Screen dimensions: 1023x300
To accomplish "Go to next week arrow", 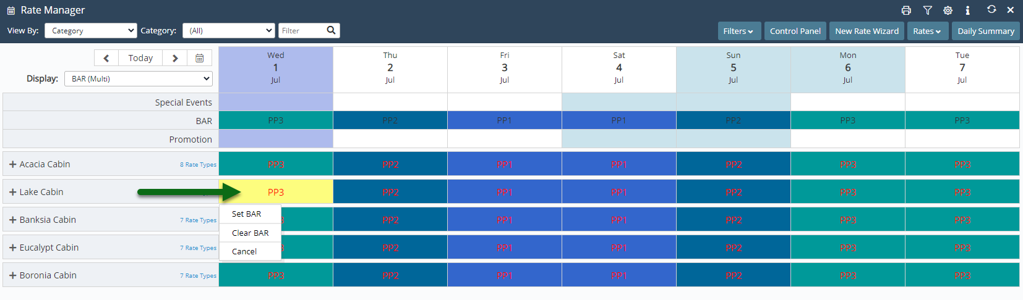I will 175,58.
